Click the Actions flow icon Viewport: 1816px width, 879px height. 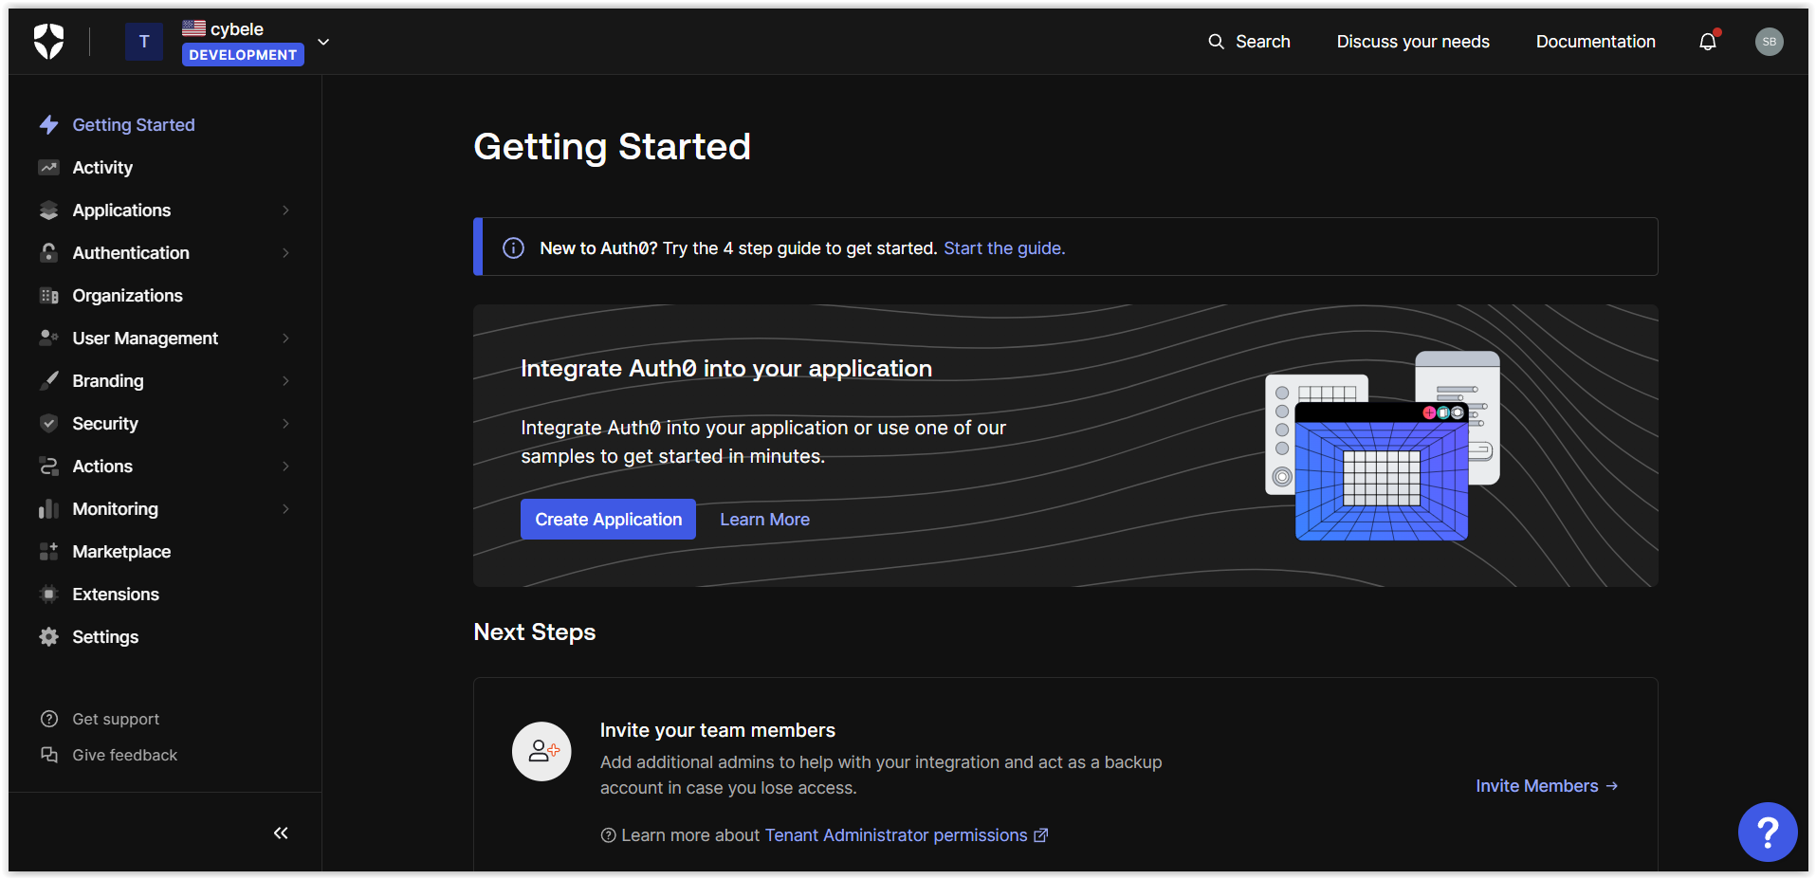(49, 467)
